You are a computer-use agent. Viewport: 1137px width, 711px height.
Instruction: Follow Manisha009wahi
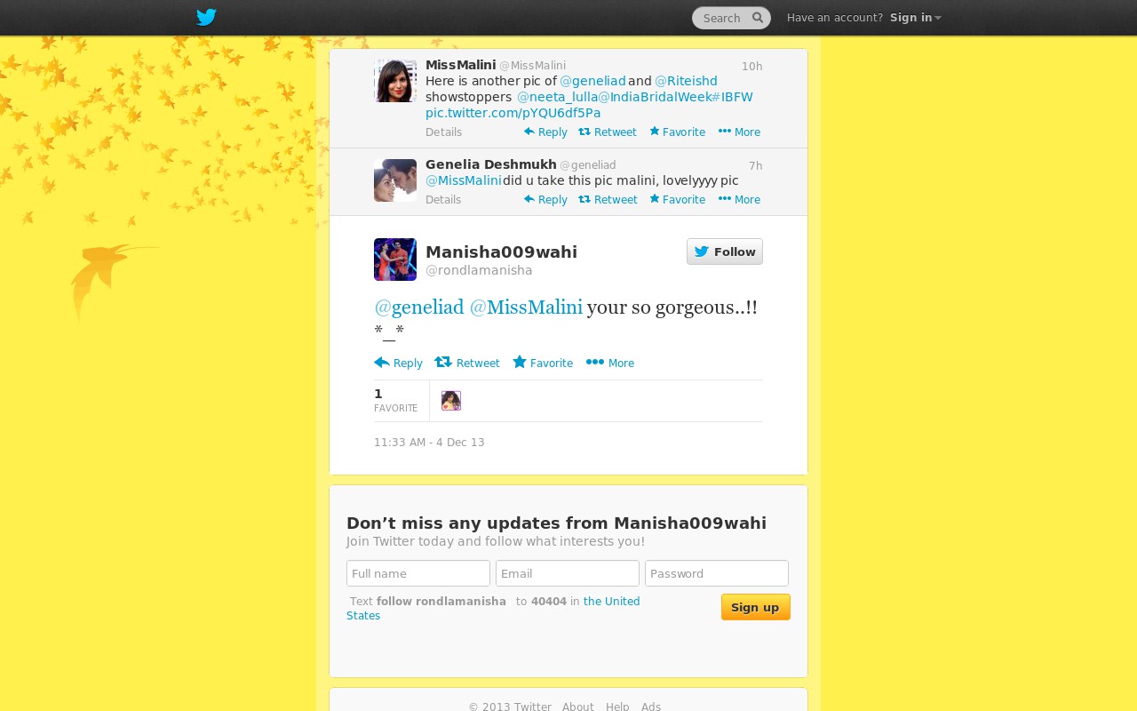[725, 252]
